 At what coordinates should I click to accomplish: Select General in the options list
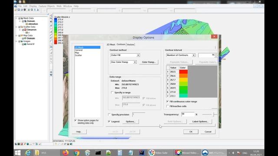click(79, 50)
